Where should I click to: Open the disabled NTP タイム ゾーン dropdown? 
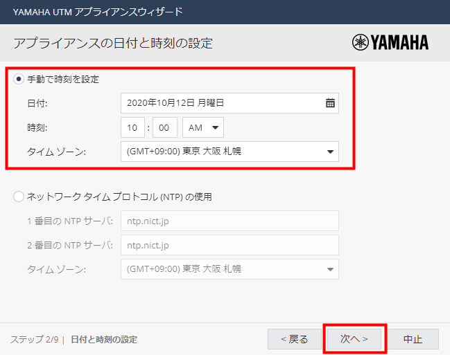tap(229, 268)
